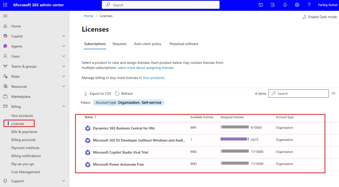Open the Copilot admin icon in sidebar
The height and width of the screenshot is (187, 339).
point(5,36)
